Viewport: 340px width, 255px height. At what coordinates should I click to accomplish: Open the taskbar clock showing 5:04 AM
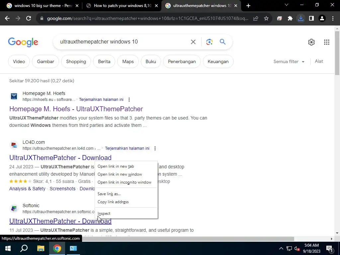[x=311, y=248]
